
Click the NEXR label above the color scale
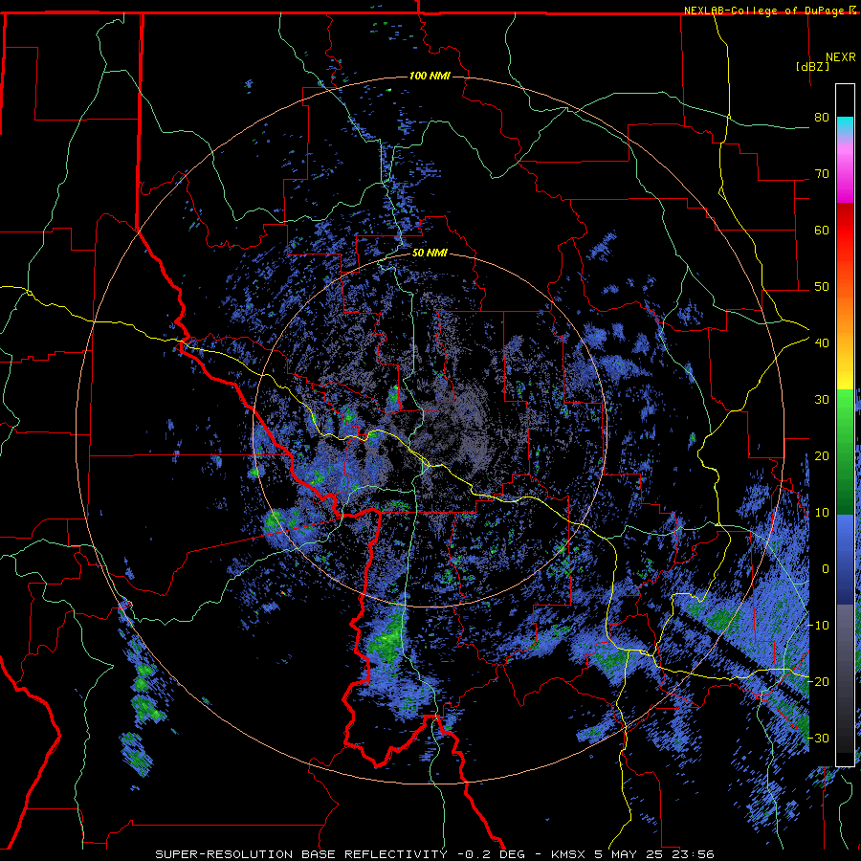841,57
